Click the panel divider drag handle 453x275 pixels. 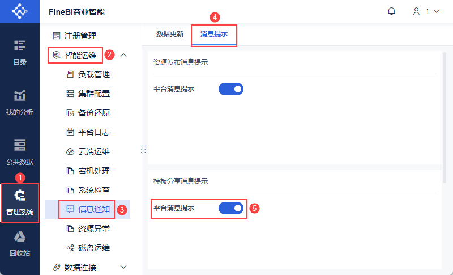pos(143,149)
